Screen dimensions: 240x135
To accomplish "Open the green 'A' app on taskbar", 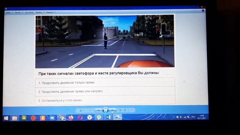I will [24, 118].
